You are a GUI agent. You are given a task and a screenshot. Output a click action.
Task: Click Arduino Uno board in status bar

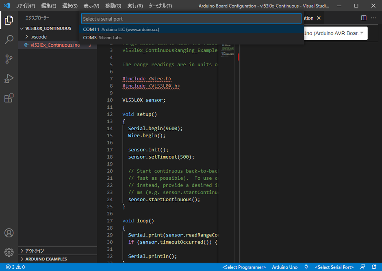(284, 267)
